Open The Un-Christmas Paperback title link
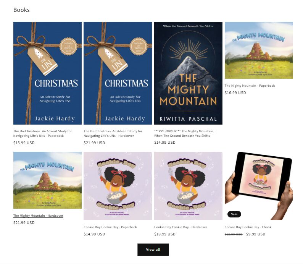The image size is (303, 266). [x=42, y=133]
